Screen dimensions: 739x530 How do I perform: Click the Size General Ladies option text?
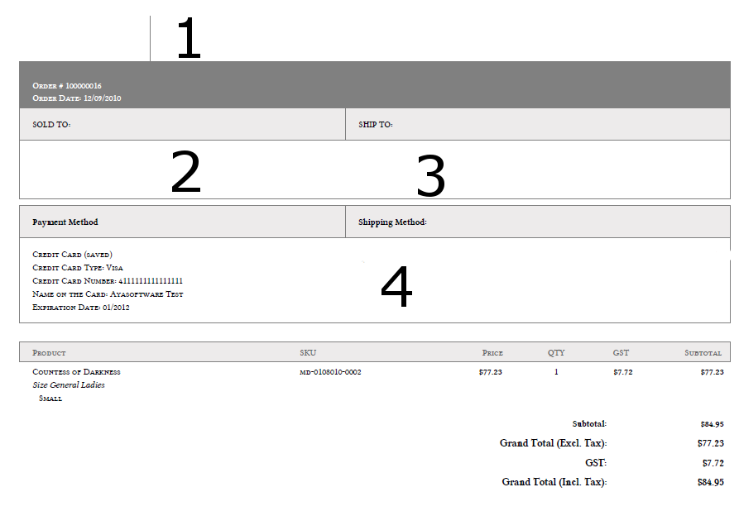coord(69,385)
